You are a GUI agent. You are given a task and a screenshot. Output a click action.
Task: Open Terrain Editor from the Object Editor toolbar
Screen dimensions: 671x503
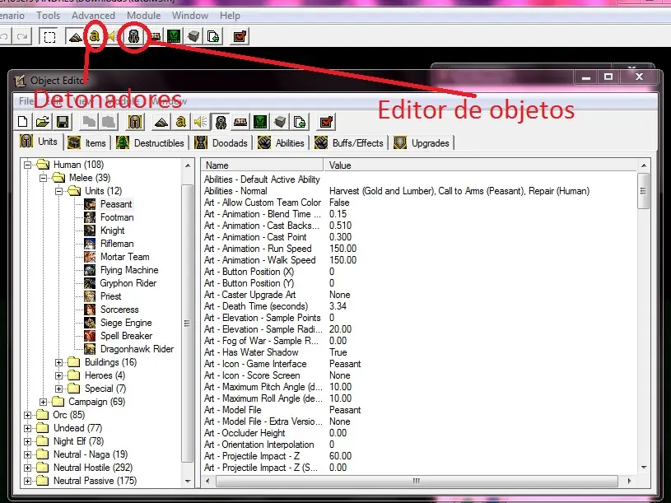(161, 123)
